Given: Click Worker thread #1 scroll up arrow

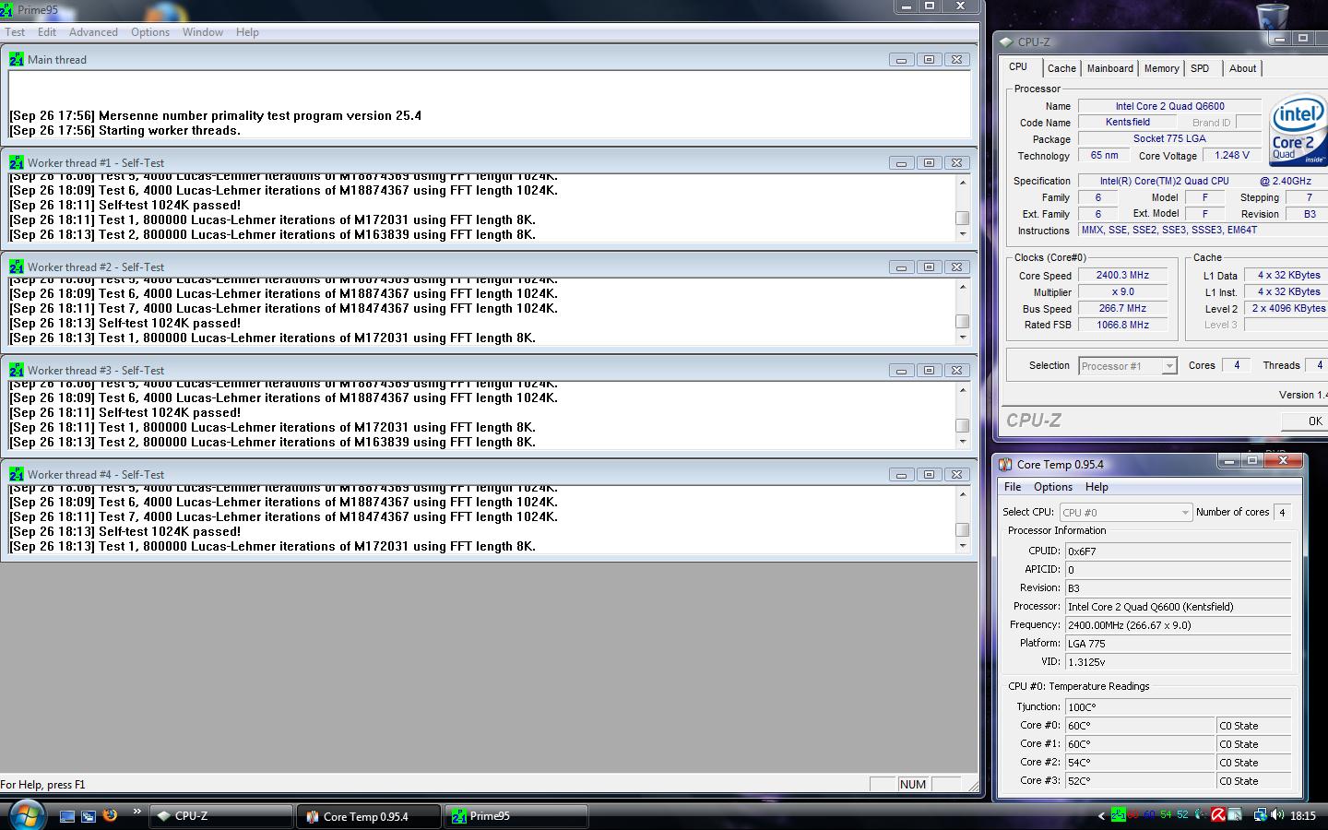Looking at the screenshot, I should 962,182.
